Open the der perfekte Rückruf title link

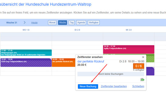pos(91,62)
